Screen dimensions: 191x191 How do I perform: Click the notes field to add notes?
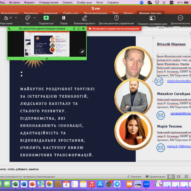(95, 169)
